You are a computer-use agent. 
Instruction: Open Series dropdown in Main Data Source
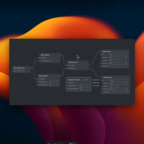tap(21, 71)
